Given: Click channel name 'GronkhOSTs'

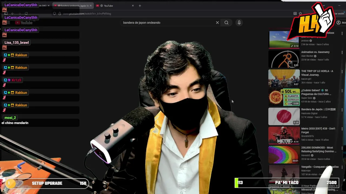Looking at the screenshot, I should 308,136.
